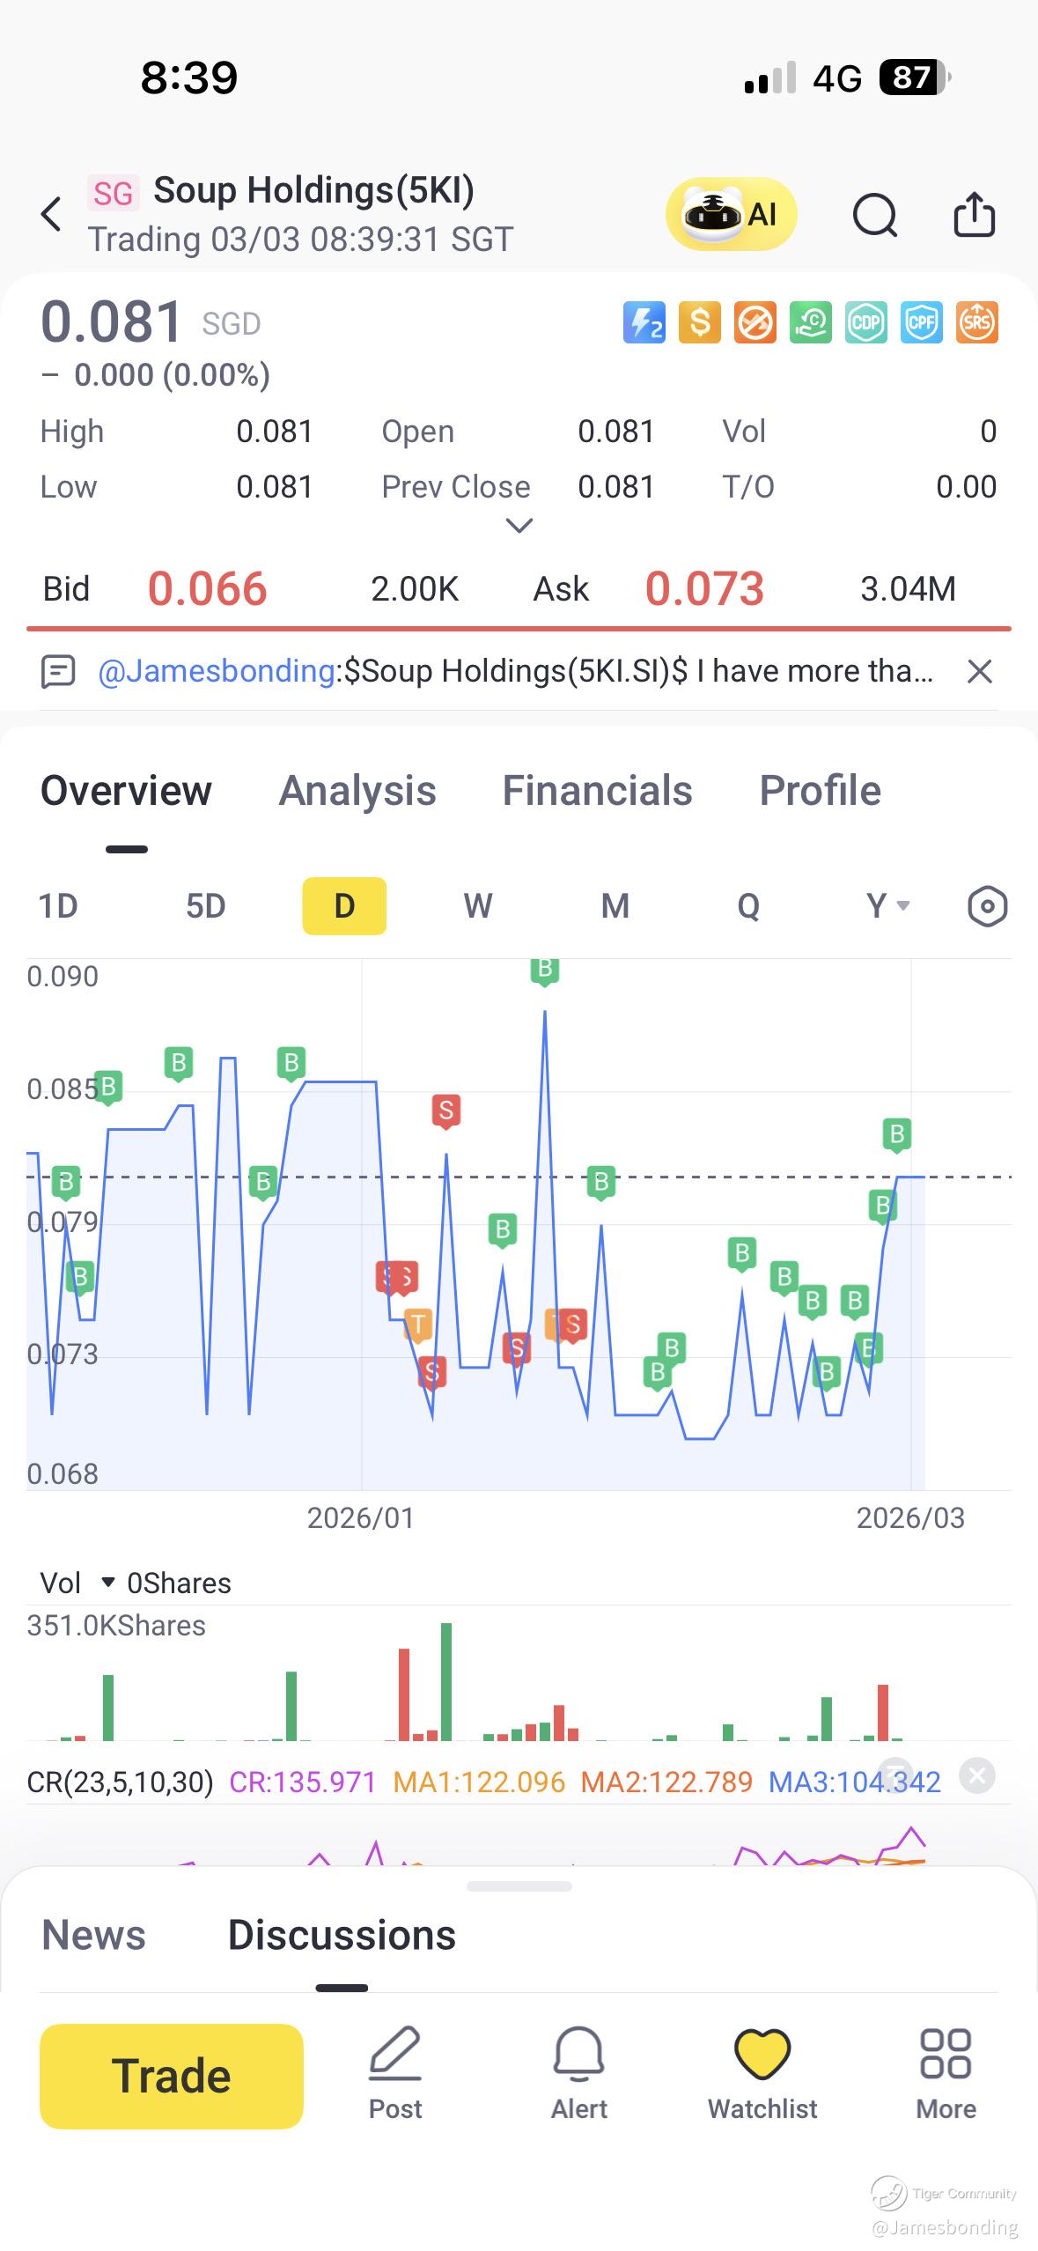The width and height of the screenshot is (1038, 2251).
Task: Tap the current price 0.081
Action: 112,321
